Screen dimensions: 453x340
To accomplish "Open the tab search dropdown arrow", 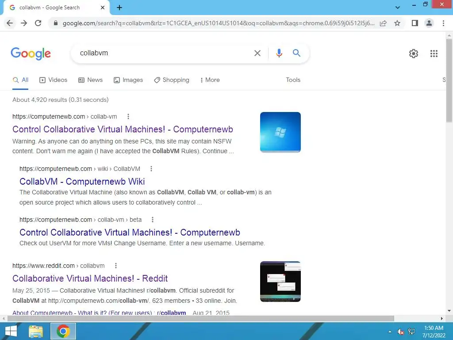I will (398, 8).
